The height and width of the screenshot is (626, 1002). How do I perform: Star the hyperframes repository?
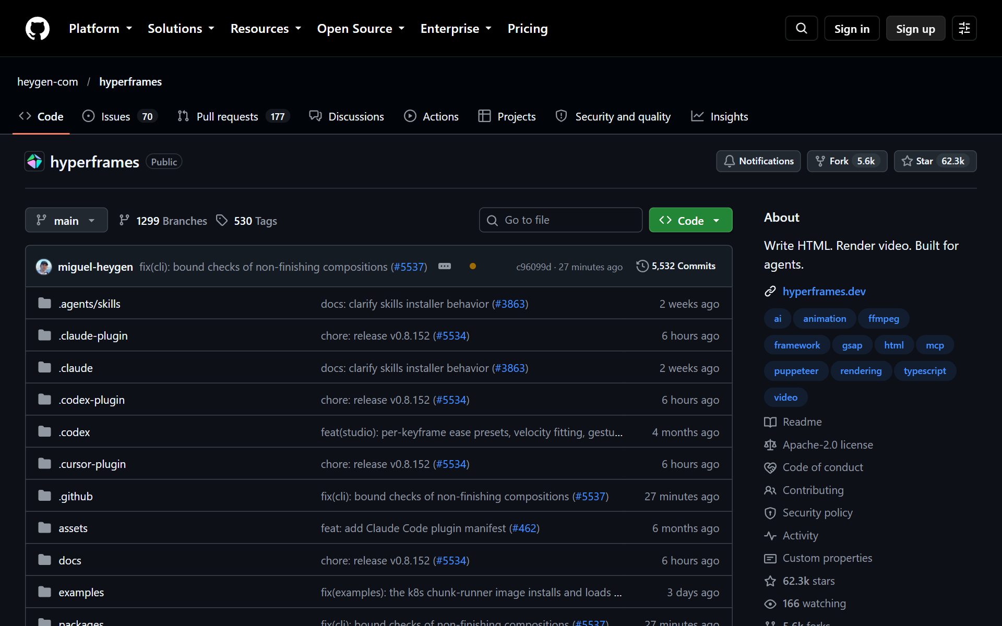[x=935, y=161]
